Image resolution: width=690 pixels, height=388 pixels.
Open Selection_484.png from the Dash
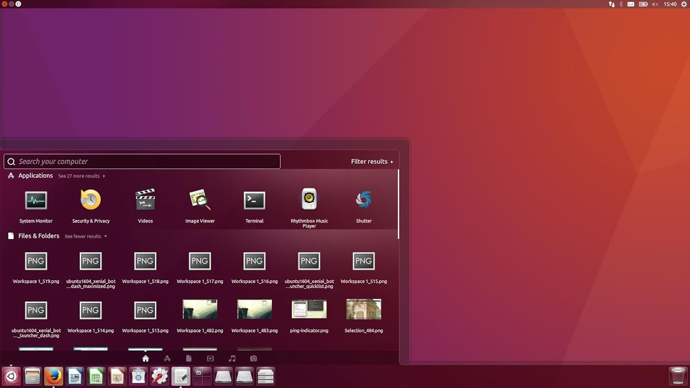[363, 309]
